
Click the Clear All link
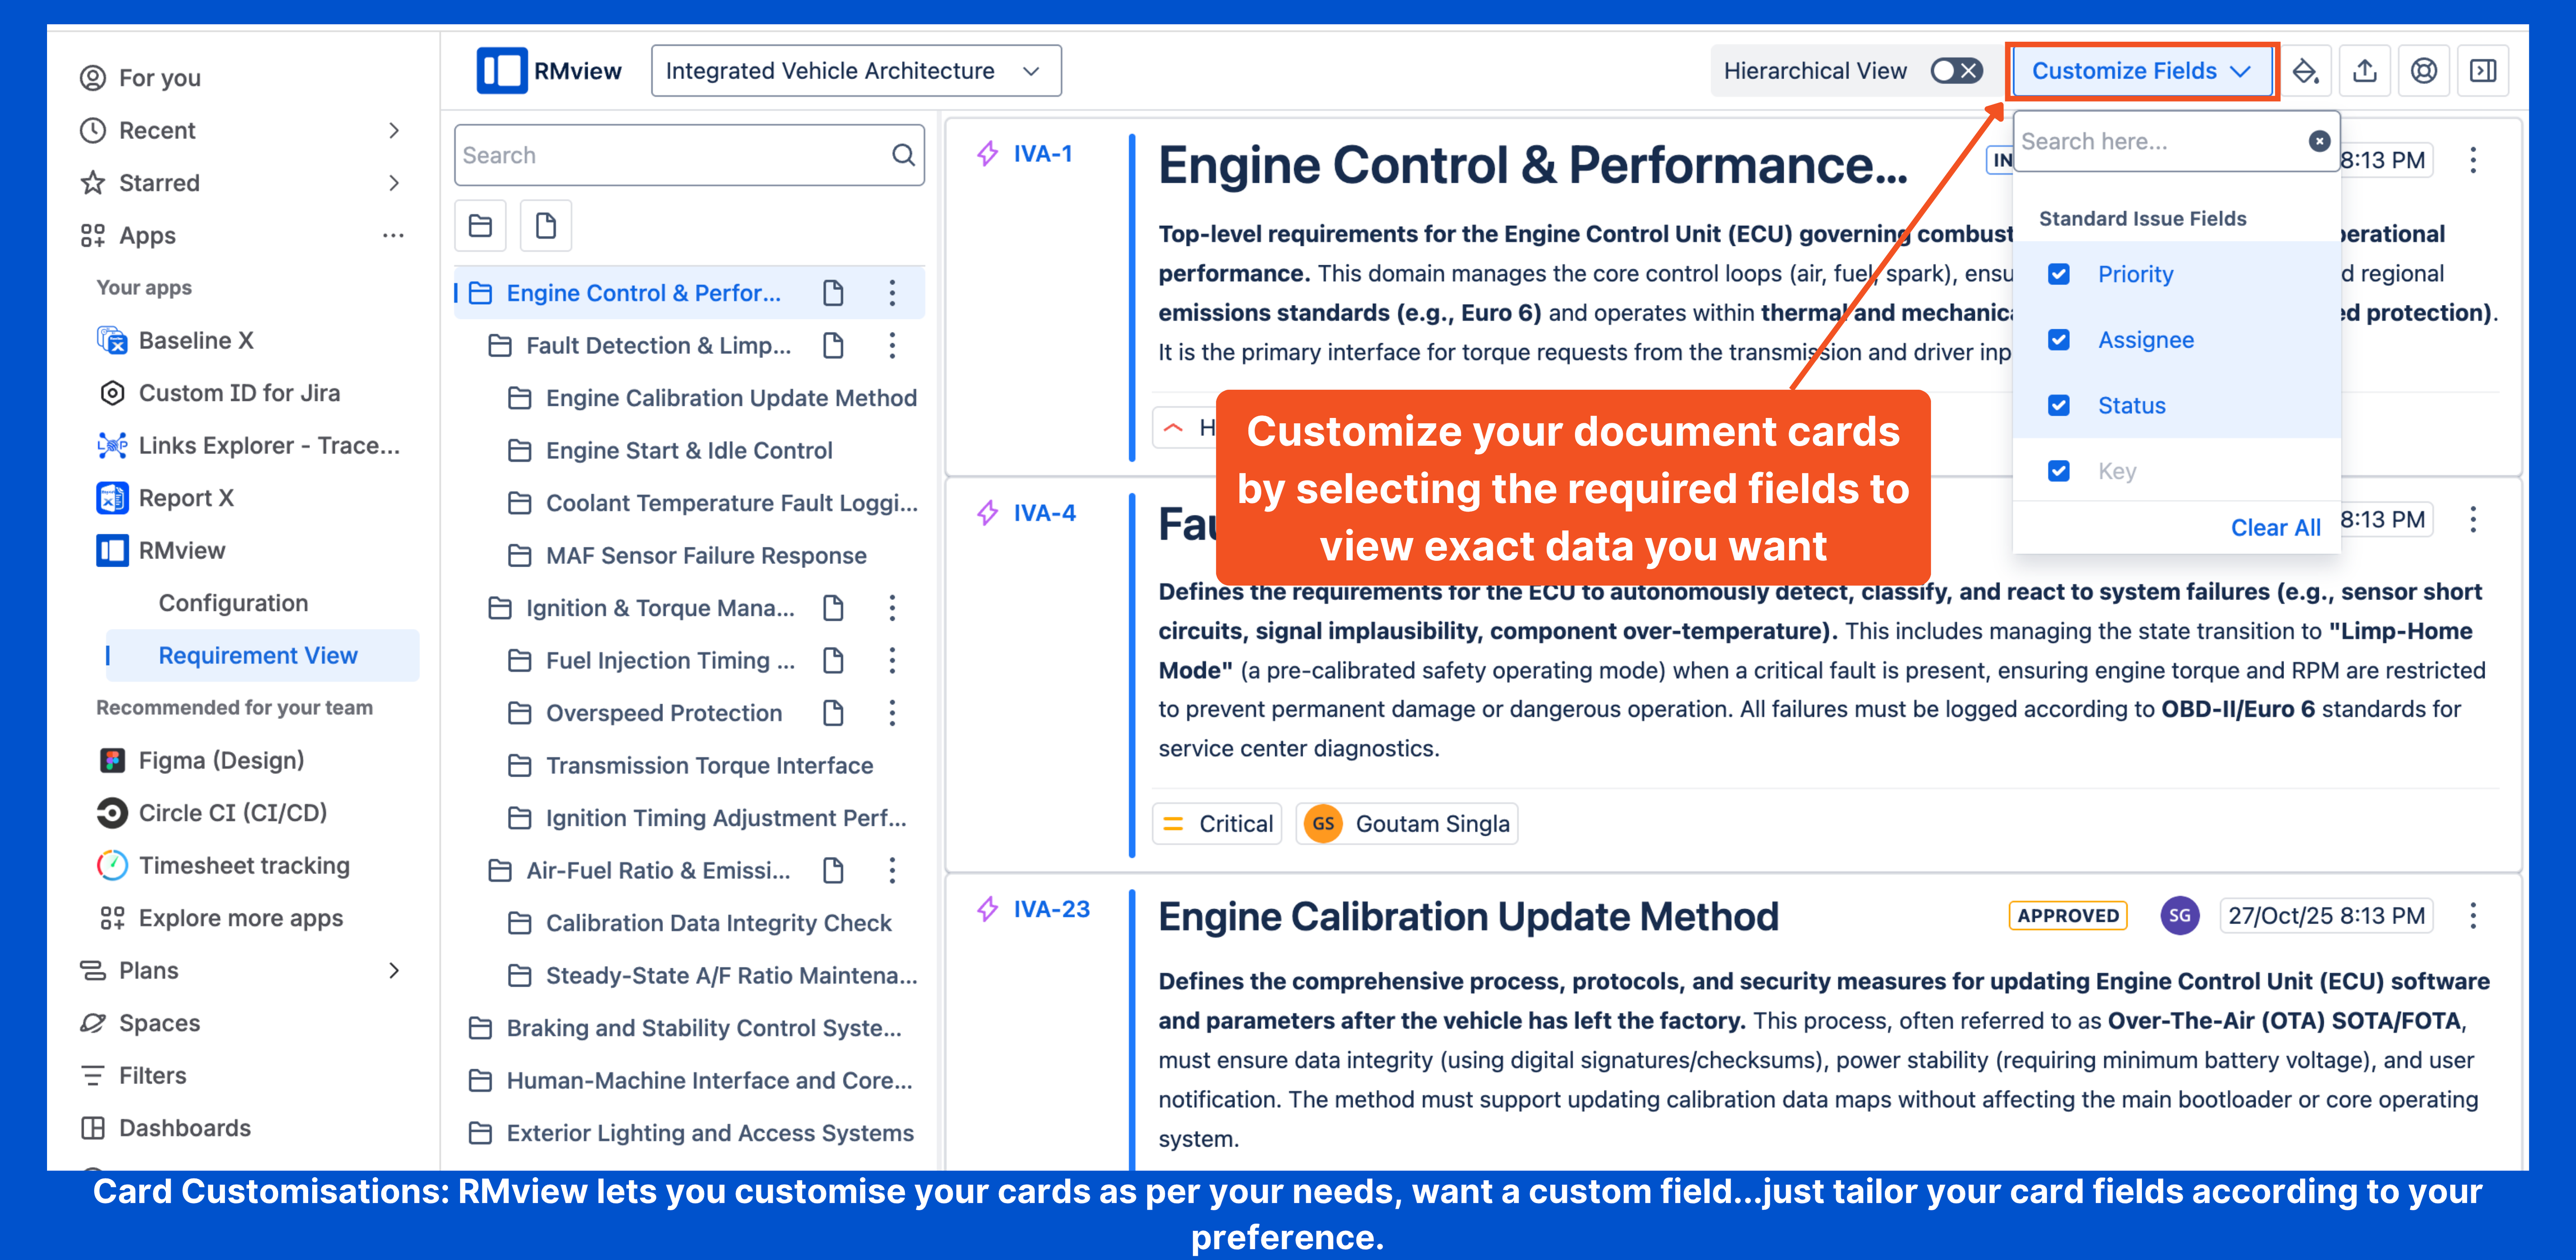point(2275,528)
